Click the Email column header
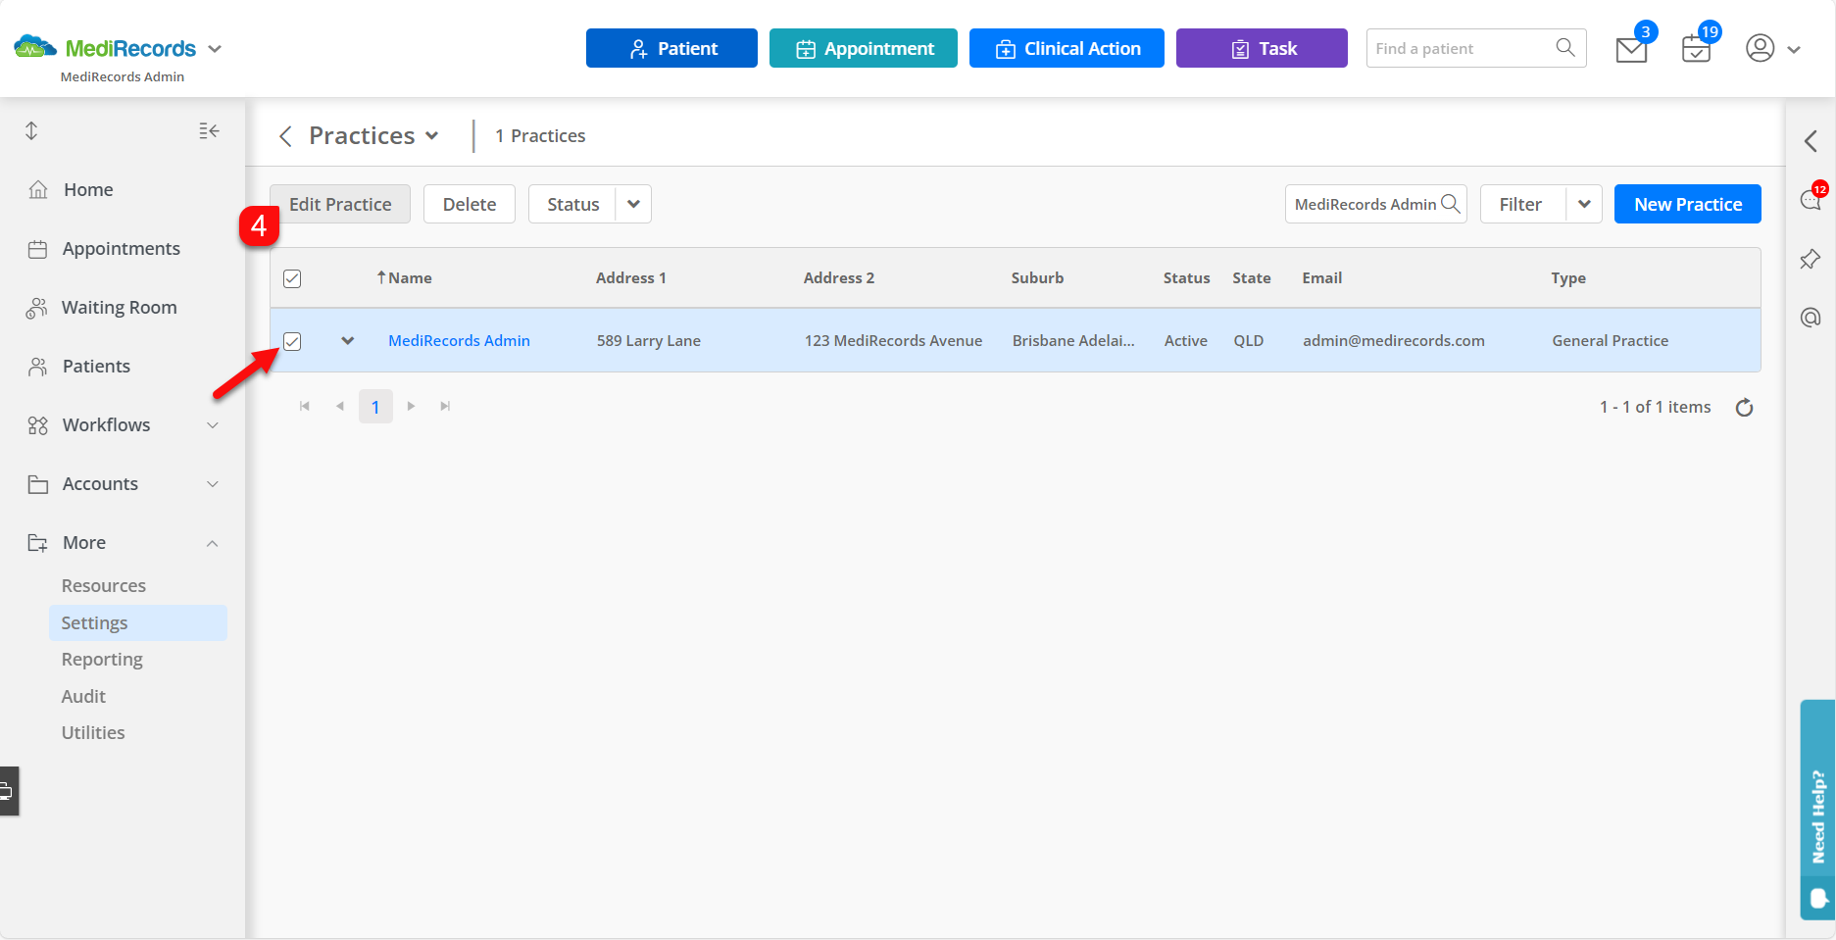Image resolution: width=1836 pixels, height=940 pixels. click(x=1321, y=277)
